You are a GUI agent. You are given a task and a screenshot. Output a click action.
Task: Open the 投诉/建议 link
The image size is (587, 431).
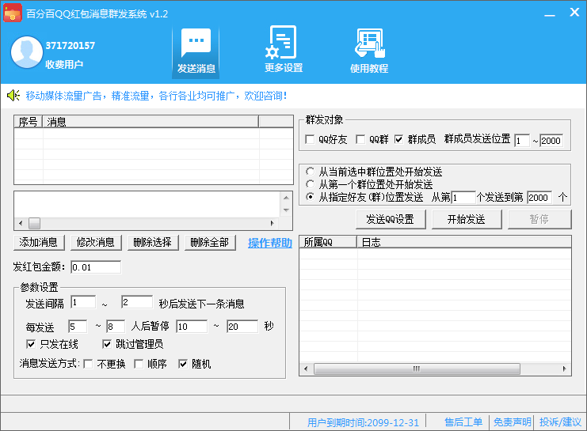tap(560, 422)
